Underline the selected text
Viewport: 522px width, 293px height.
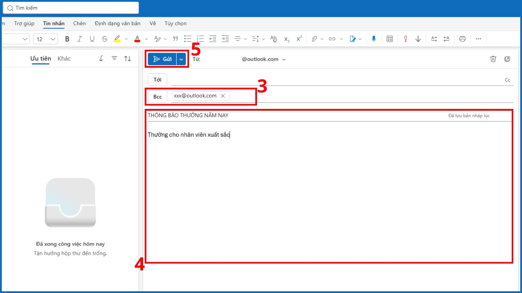coord(92,39)
